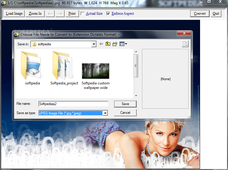The height and width of the screenshot is (170, 228).
Task: Maximize the main window
Action: pyautogui.click(x=209, y=2)
